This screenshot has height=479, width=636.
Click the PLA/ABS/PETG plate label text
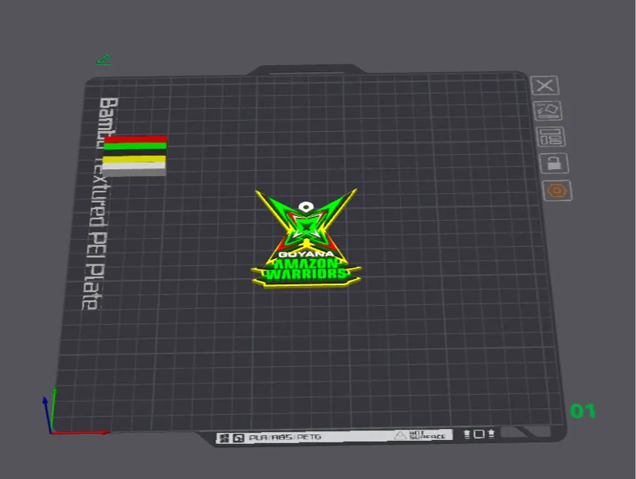click(285, 438)
